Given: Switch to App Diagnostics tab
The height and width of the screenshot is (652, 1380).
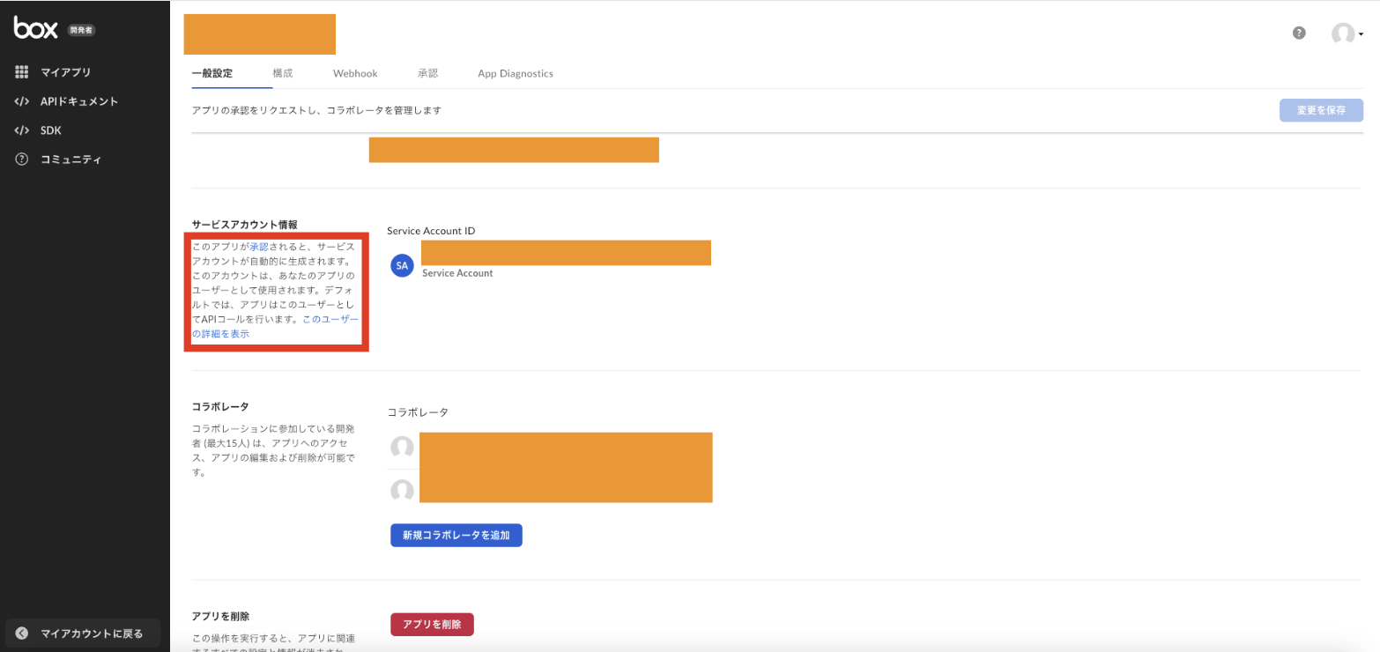Looking at the screenshot, I should pos(515,73).
